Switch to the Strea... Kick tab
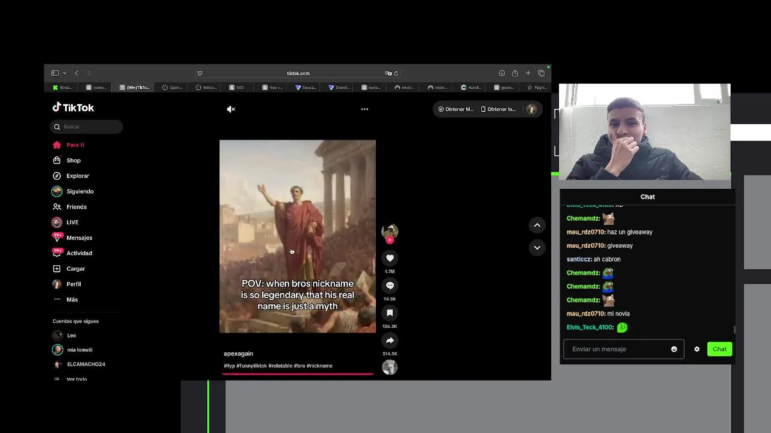The height and width of the screenshot is (433, 771). [x=63, y=87]
